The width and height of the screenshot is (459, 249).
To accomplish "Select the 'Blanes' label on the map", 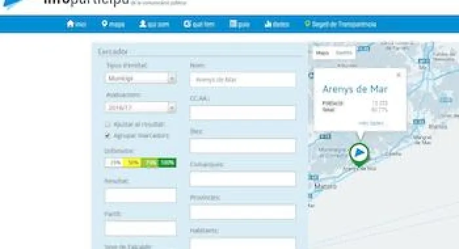I will (437, 126).
